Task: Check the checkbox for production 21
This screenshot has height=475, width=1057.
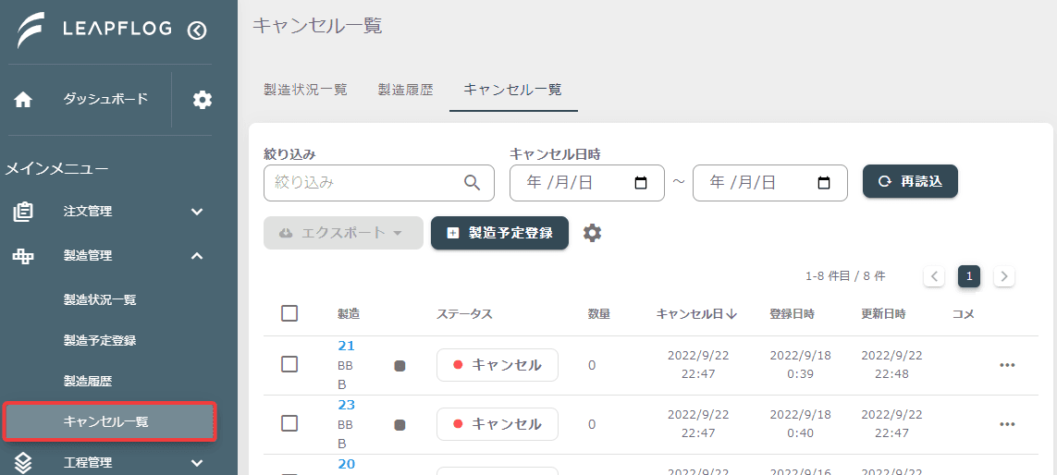Action: click(x=289, y=364)
